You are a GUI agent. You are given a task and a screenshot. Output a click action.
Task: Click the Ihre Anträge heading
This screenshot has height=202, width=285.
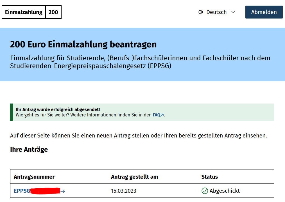(x=29, y=150)
